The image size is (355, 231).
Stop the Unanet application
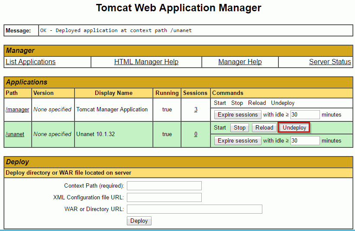pos(240,128)
